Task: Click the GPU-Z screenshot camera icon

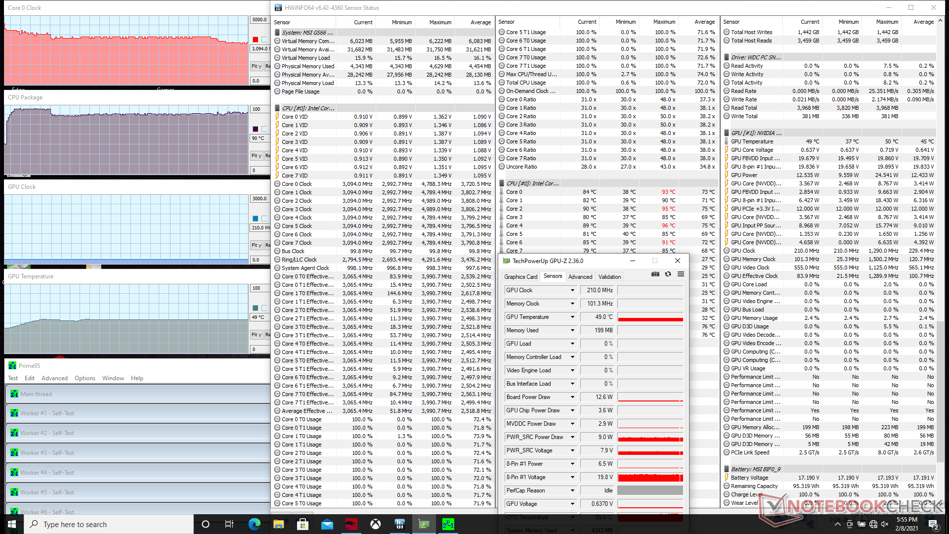Action: click(x=655, y=274)
